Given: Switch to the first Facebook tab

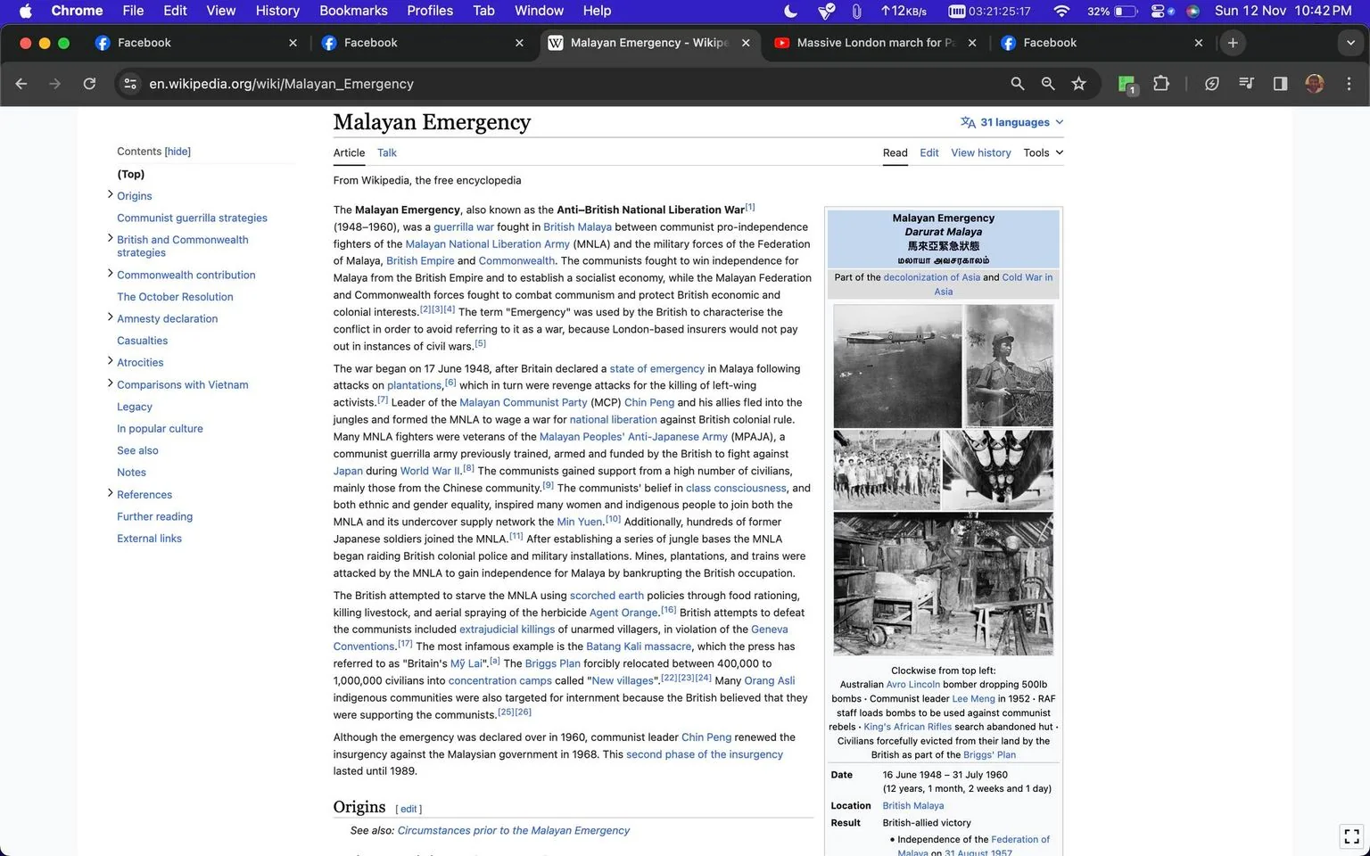Looking at the screenshot, I should click(194, 43).
